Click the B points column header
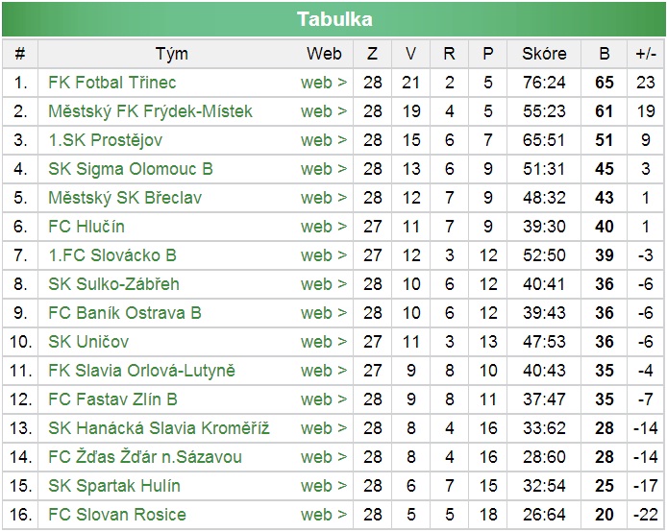 coord(604,54)
